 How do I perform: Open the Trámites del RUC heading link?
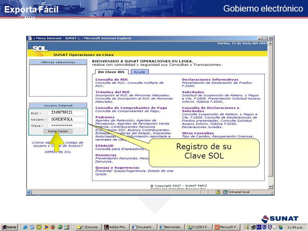(113, 92)
